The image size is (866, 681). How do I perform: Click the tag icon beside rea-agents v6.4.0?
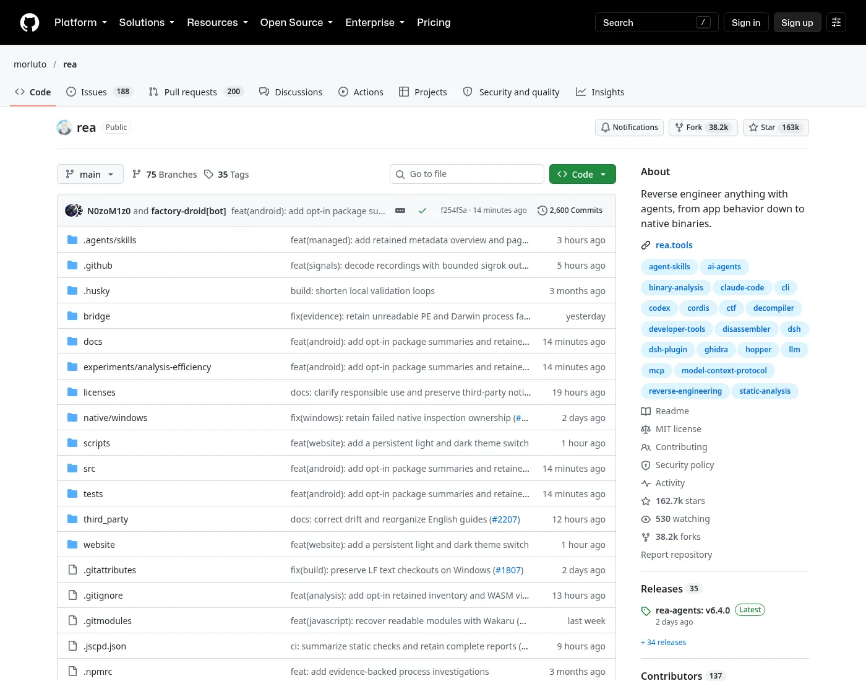(646, 611)
